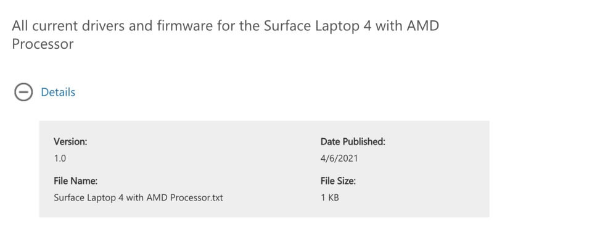Viewport: 592px width, 232px height.
Task: Open the Details link
Action: pyautogui.click(x=58, y=92)
